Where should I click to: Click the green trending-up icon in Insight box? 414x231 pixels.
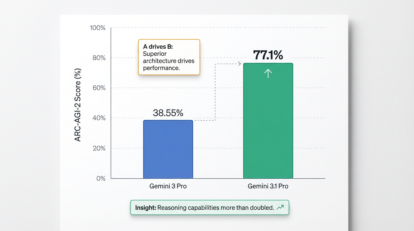pyautogui.click(x=280, y=208)
